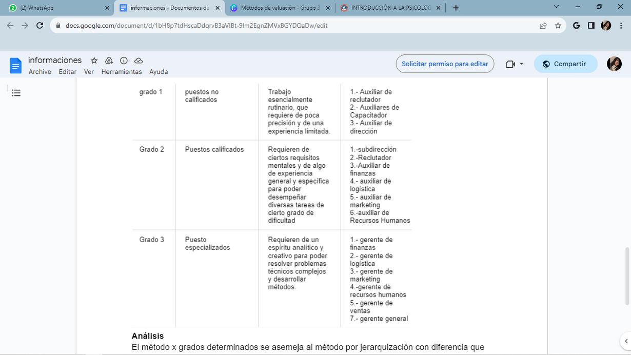This screenshot has height=355, width=631.
Task: Open the Editar menu
Action: pos(67,72)
